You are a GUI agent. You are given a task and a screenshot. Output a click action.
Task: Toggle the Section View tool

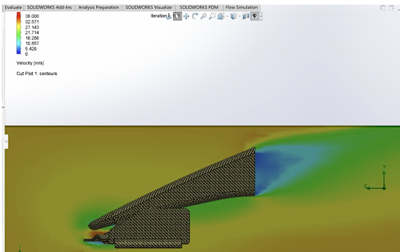[x=246, y=16]
